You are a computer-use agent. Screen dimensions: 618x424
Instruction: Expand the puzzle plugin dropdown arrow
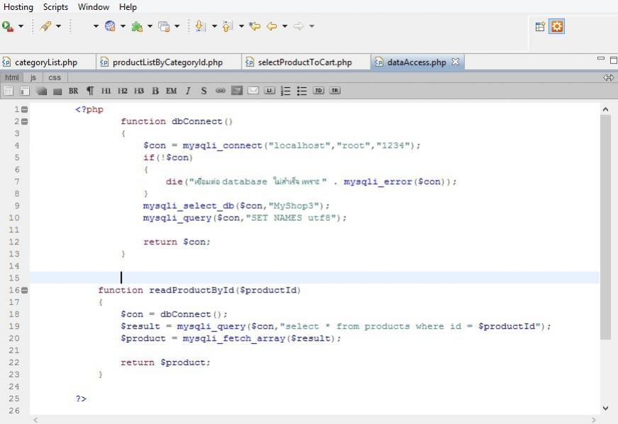pos(150,26)
